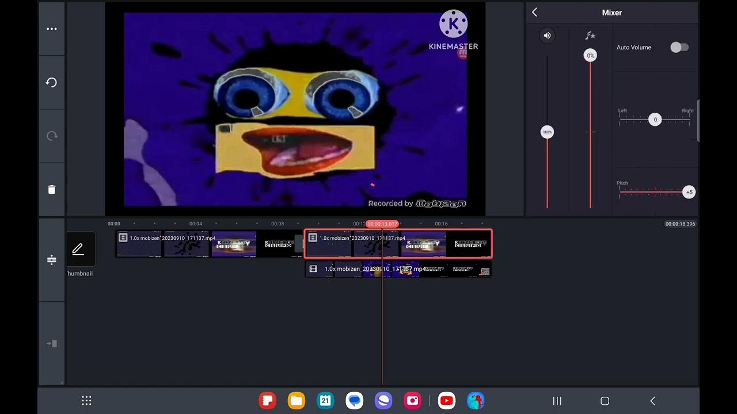Toggle the Auto Volume switch
Viewport: 737px width, 414px height.
pos(679,47)
